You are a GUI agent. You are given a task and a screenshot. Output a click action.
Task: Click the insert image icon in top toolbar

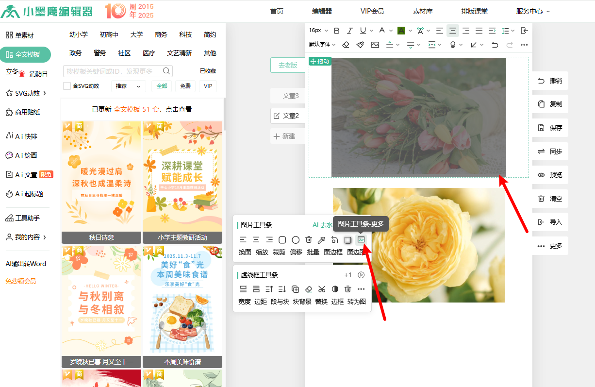375,45
